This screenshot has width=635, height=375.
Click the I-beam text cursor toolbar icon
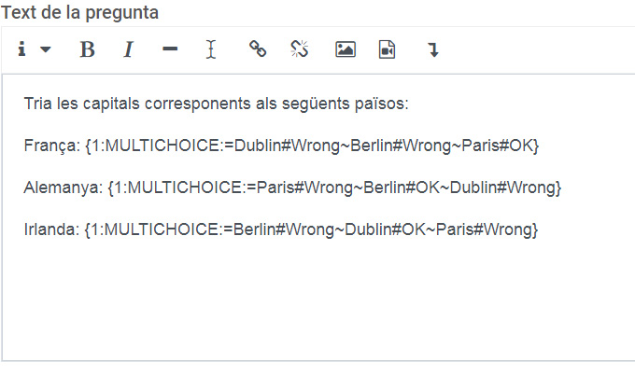pos(211,50)
